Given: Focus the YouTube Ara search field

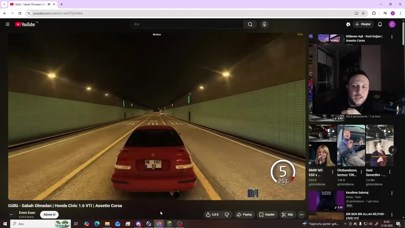Looking at the screenshot, I should (x=187, y=24).
